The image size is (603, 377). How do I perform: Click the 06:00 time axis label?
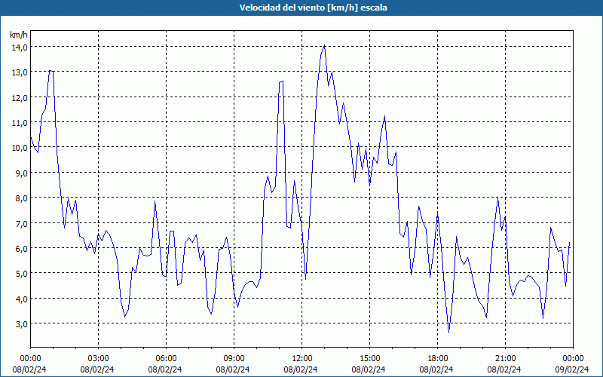point(167,359)
